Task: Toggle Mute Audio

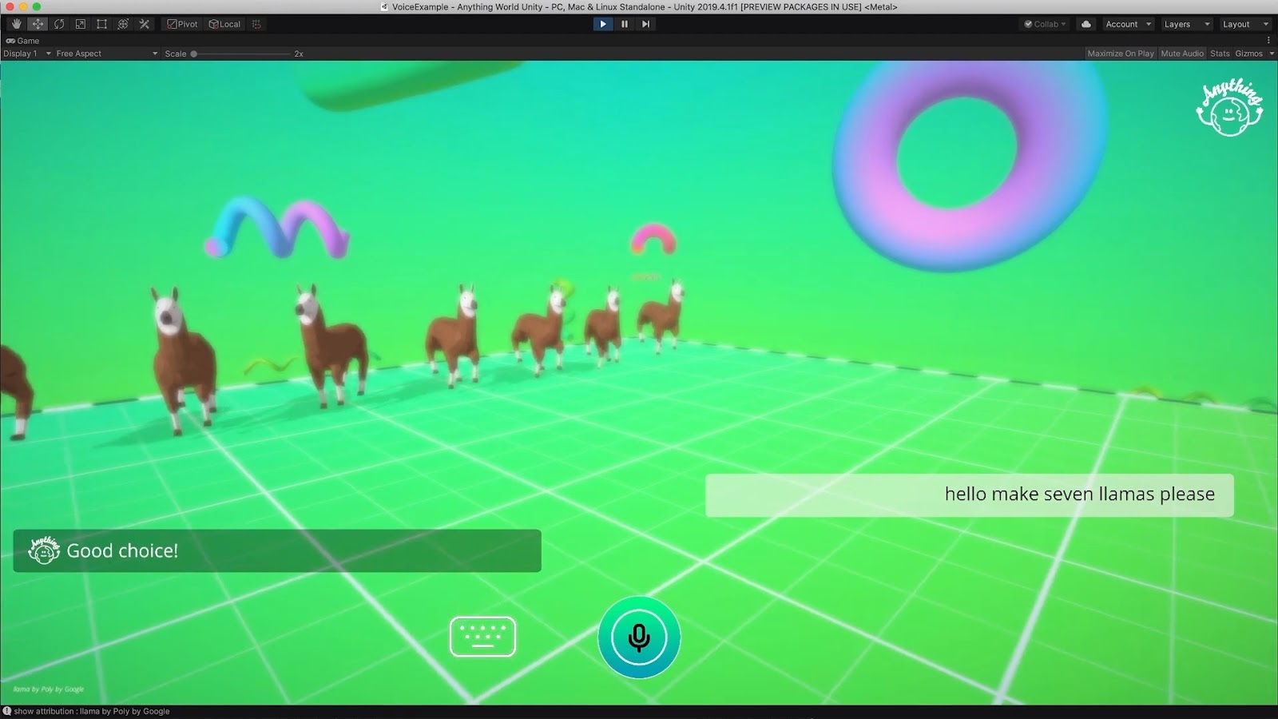Action: click(1182, 54)
